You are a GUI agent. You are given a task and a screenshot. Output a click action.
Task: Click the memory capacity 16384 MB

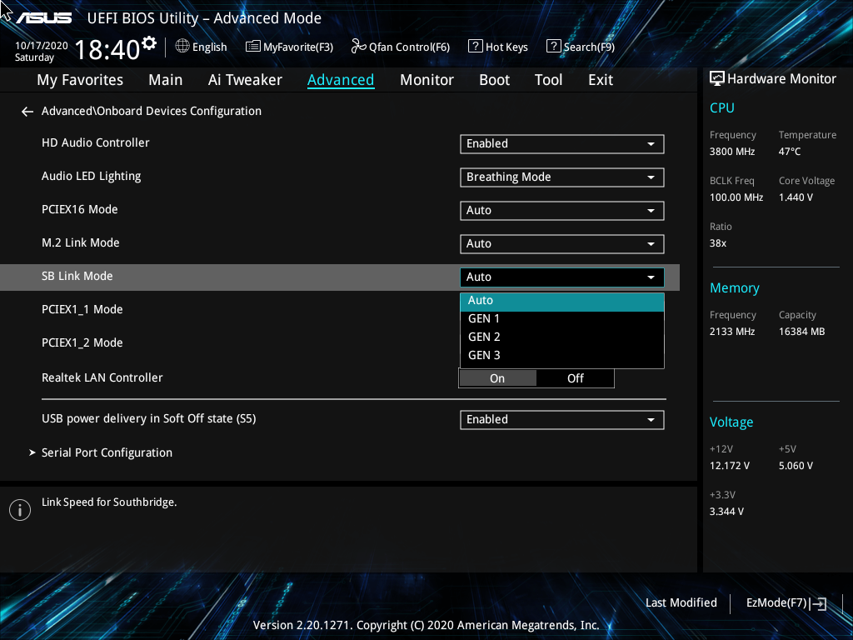(801, 332)
